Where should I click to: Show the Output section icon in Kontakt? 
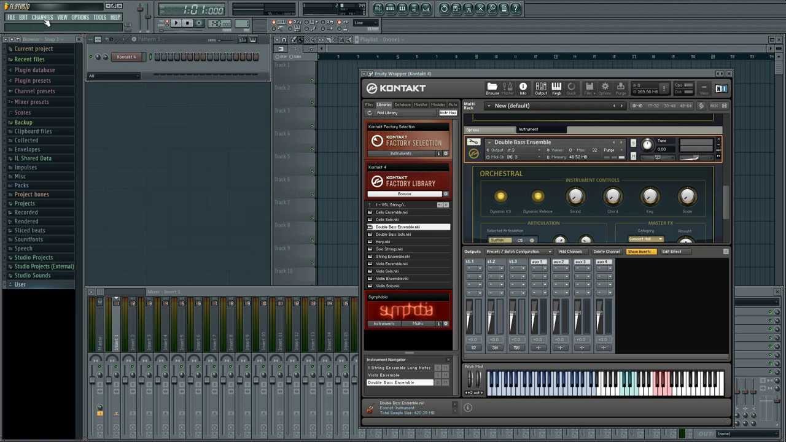coord(540,88)
